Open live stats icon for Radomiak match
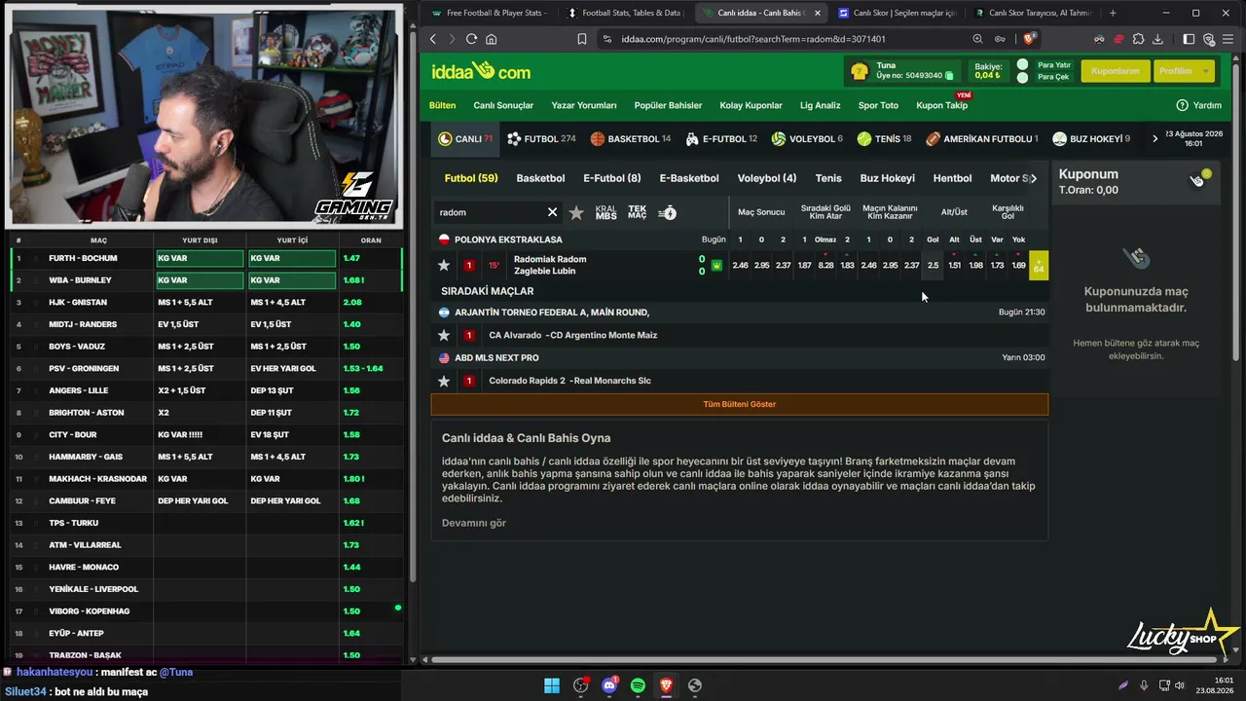 pyautogui.click(x=717, y=265)
